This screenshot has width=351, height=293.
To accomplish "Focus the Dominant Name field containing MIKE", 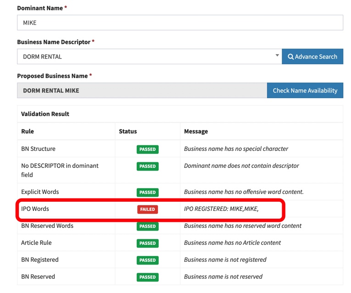I will (x=180, y=22).
